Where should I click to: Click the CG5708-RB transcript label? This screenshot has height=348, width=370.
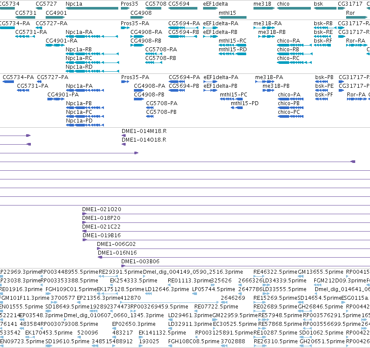tap(160, 58)
